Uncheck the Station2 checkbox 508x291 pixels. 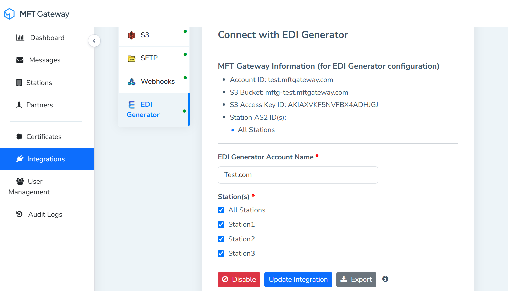pos(221,239)
